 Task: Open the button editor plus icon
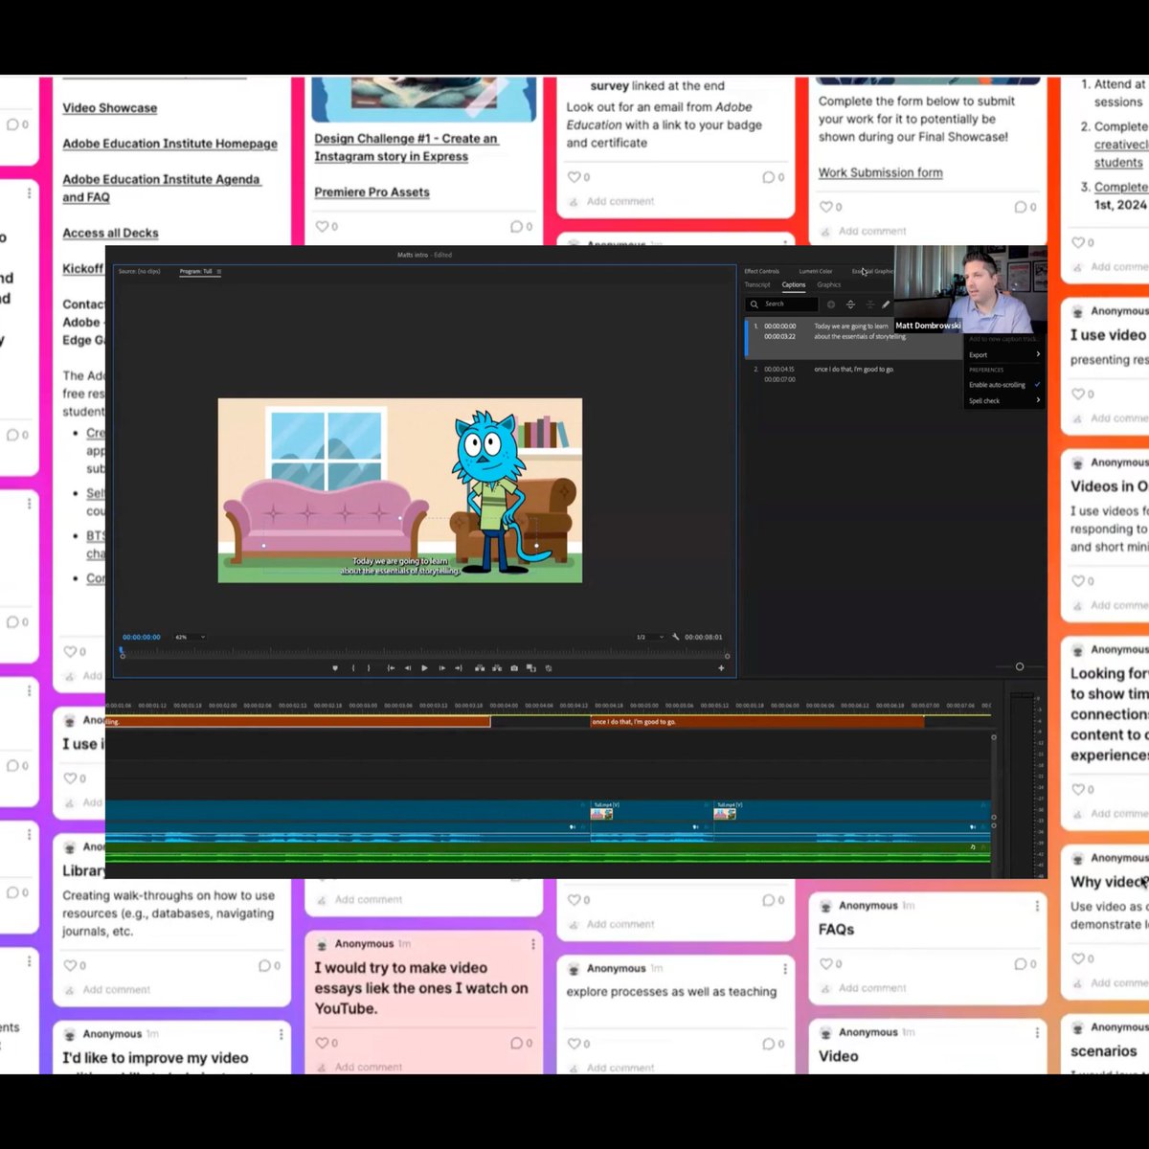coord(721,668)
